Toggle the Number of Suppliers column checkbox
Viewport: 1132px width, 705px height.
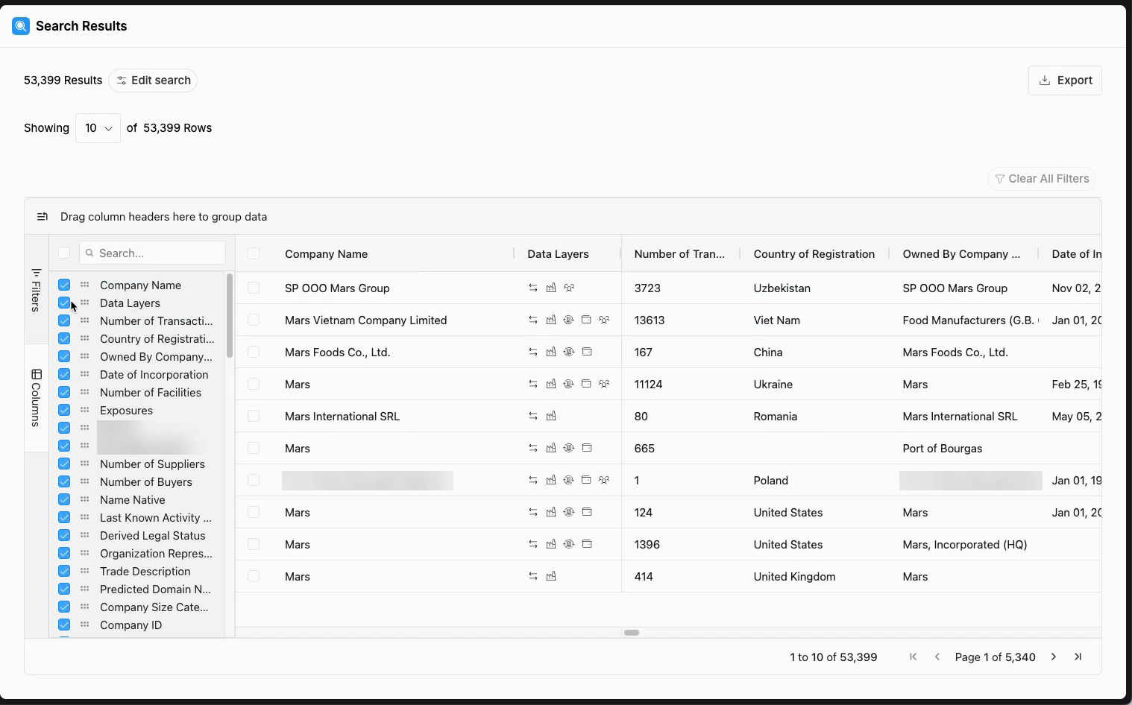click(64, 464)
